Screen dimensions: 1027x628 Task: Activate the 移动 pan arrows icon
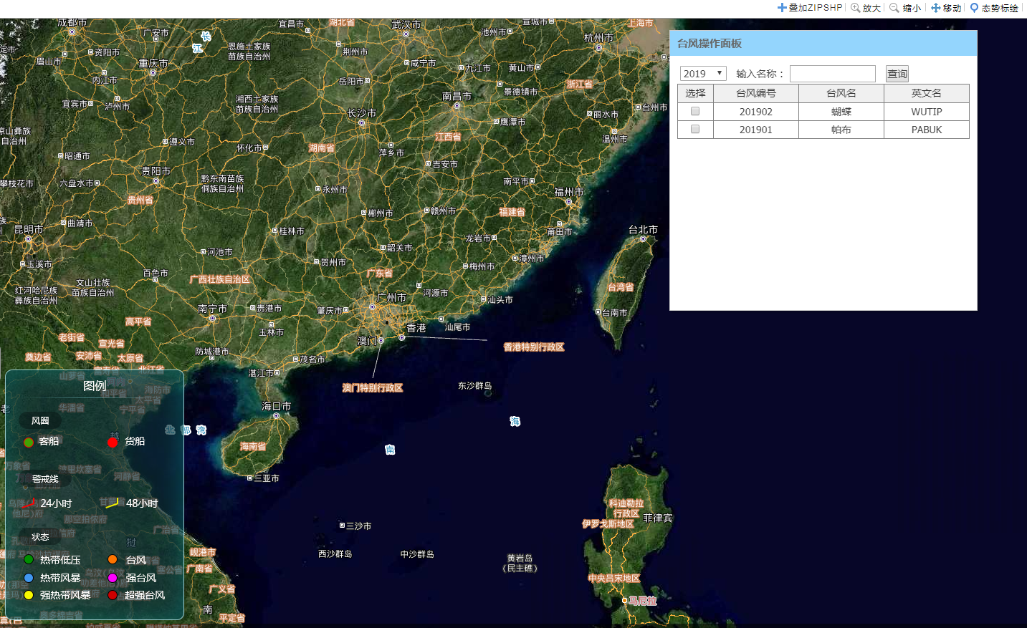935,8
